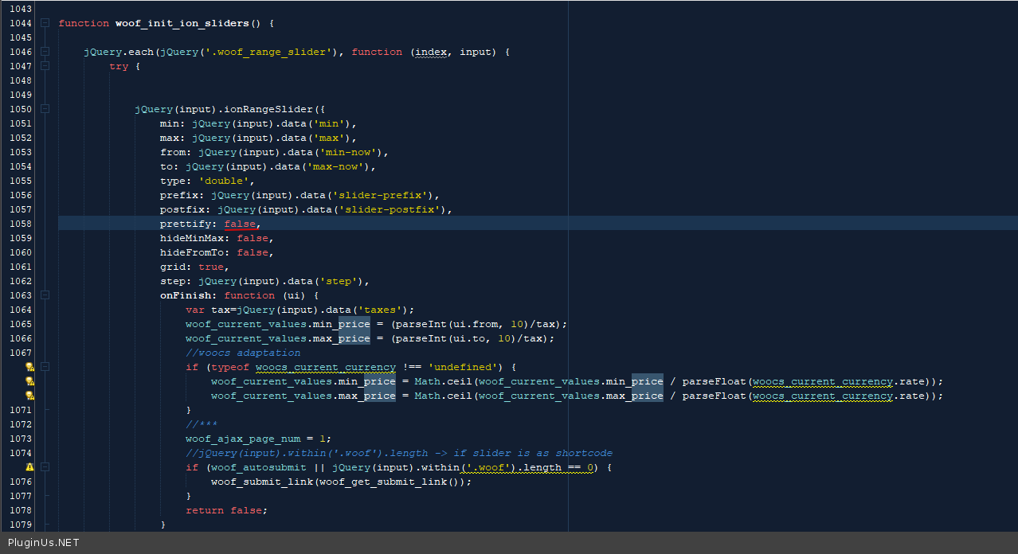Fold the ionRangeSlider call at line 1050
This screenshot has height=554, width=1018.
coord(45,109)
